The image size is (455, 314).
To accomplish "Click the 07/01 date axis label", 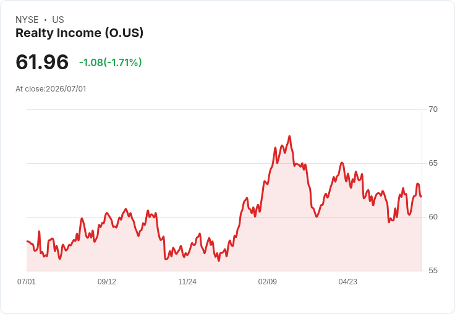I will coord(27,282).
